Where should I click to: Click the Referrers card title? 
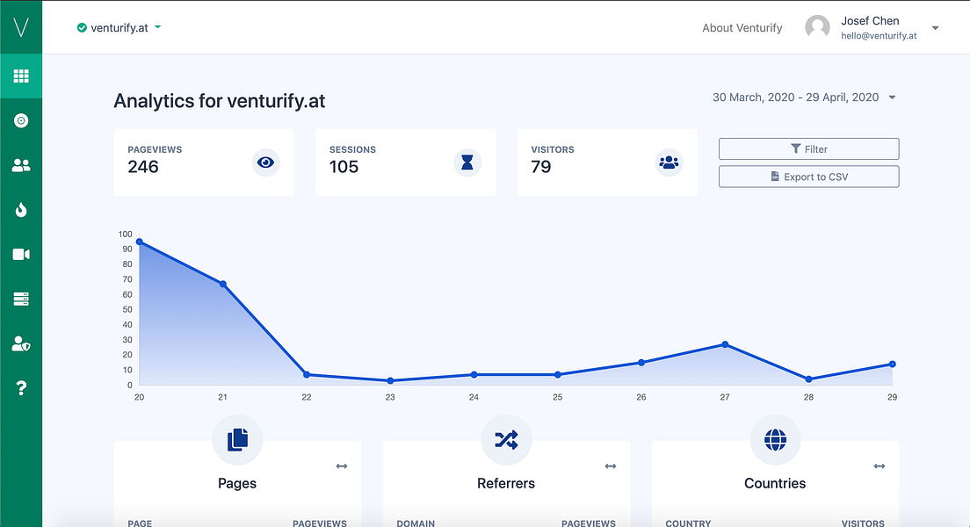[506, 484]
